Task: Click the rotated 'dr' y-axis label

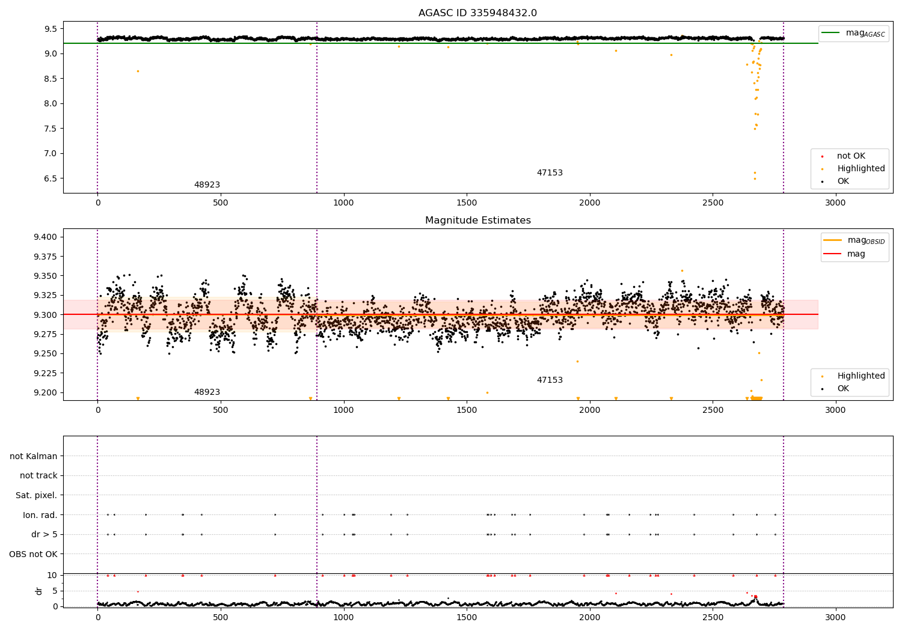Action: [x=39, y=591]
